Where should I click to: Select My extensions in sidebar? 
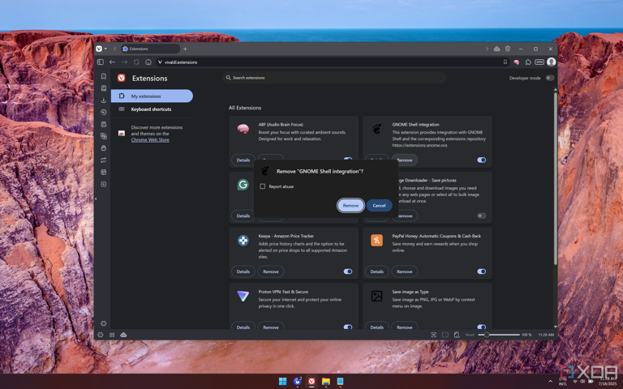pyautogui.click(x=152, y=96)
